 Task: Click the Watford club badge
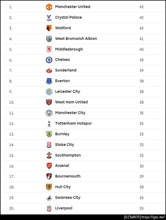(49, 28)
